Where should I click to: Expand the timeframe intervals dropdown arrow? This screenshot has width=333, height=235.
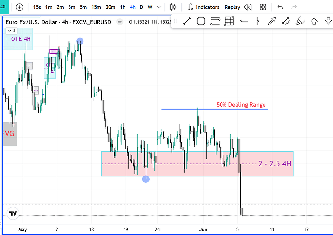pyautogui.click(x=159, y=7)
